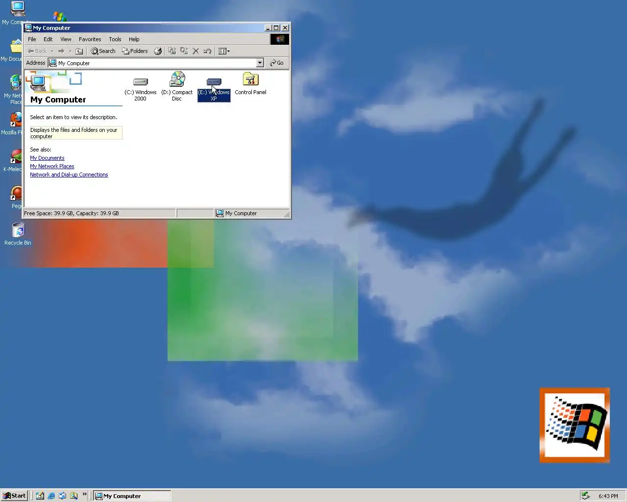Open Network and Dial-up Connections link
Screen dimensions: 627x502
tap(69, 175)
